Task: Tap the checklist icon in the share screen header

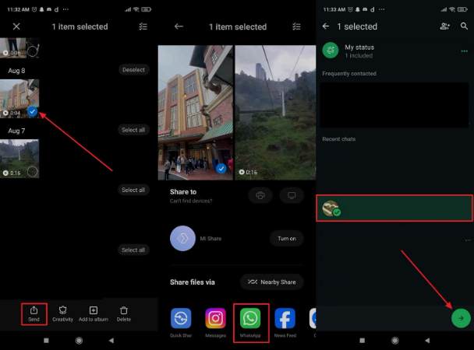Action: (x=296, y=26)
